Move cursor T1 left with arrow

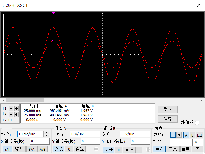click(x=11, y=108)
